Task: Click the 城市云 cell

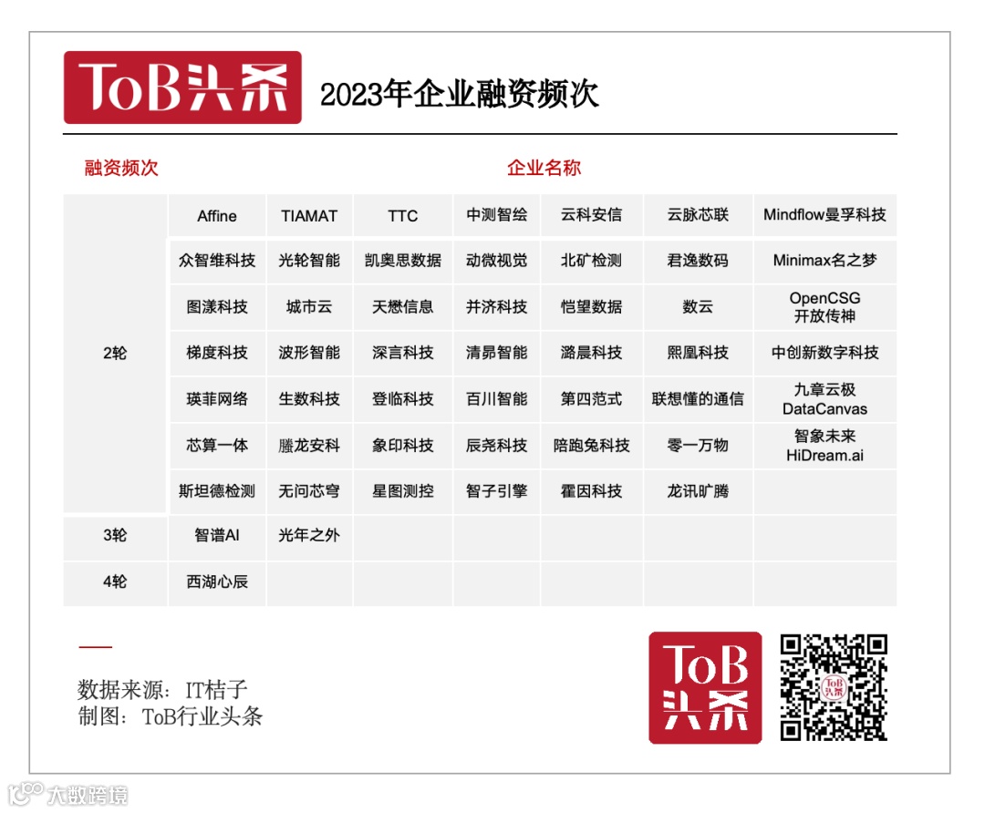Action: (x=309, y=307)
